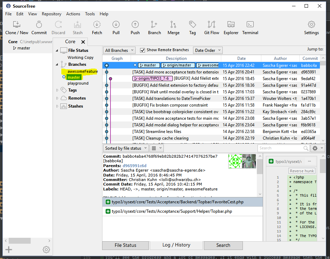The image size is (330, 259).
Task: Expand the Stashes tree section
Action: [x=57, y=106]
